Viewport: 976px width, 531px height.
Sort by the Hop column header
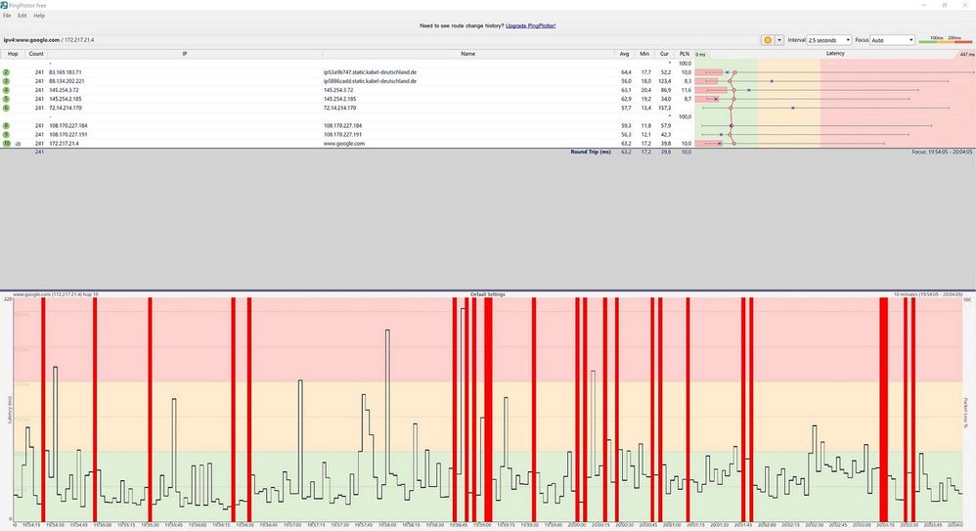pyautogui.click(x=13, y=54)
